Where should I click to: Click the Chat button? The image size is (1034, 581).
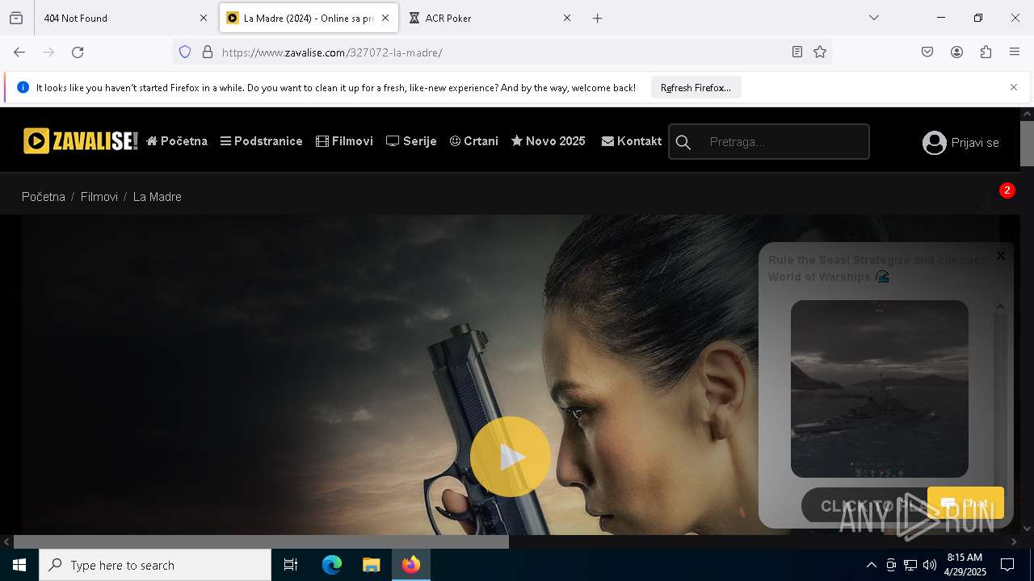965,503
